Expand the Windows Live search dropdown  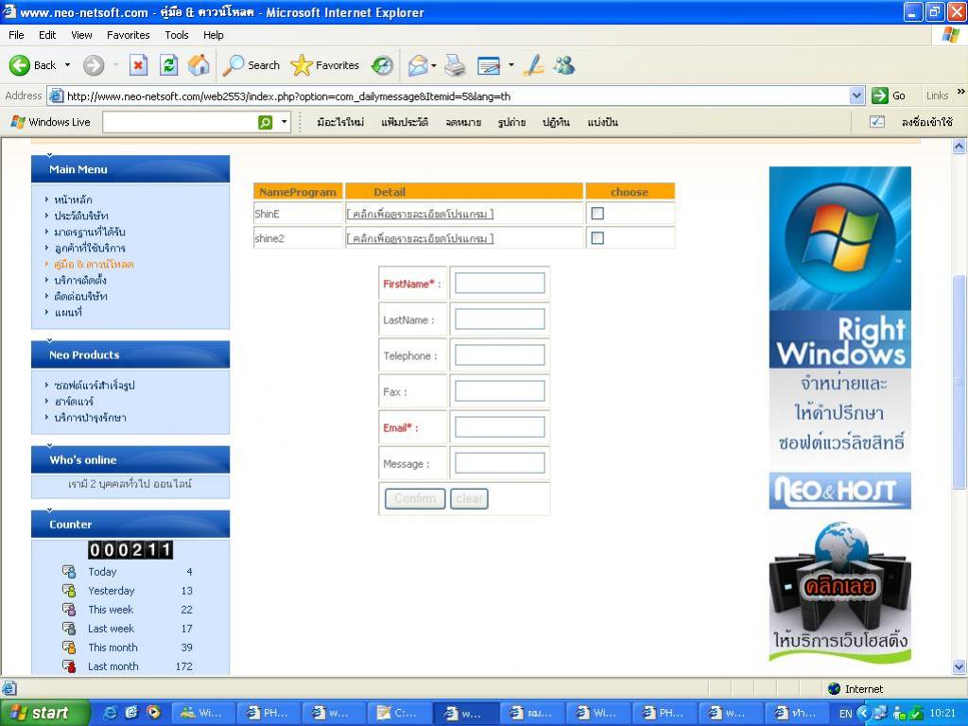[x=284, y=122]
